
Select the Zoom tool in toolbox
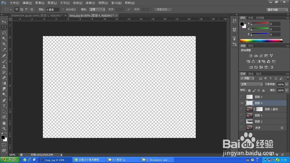[x=4, y=128]
